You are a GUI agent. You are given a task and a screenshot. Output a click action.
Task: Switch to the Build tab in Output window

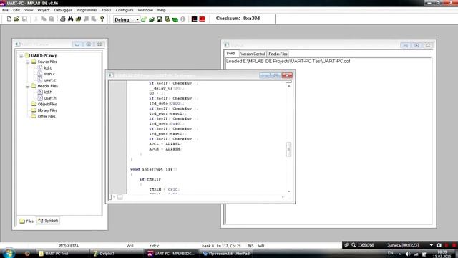click(230, 54)
